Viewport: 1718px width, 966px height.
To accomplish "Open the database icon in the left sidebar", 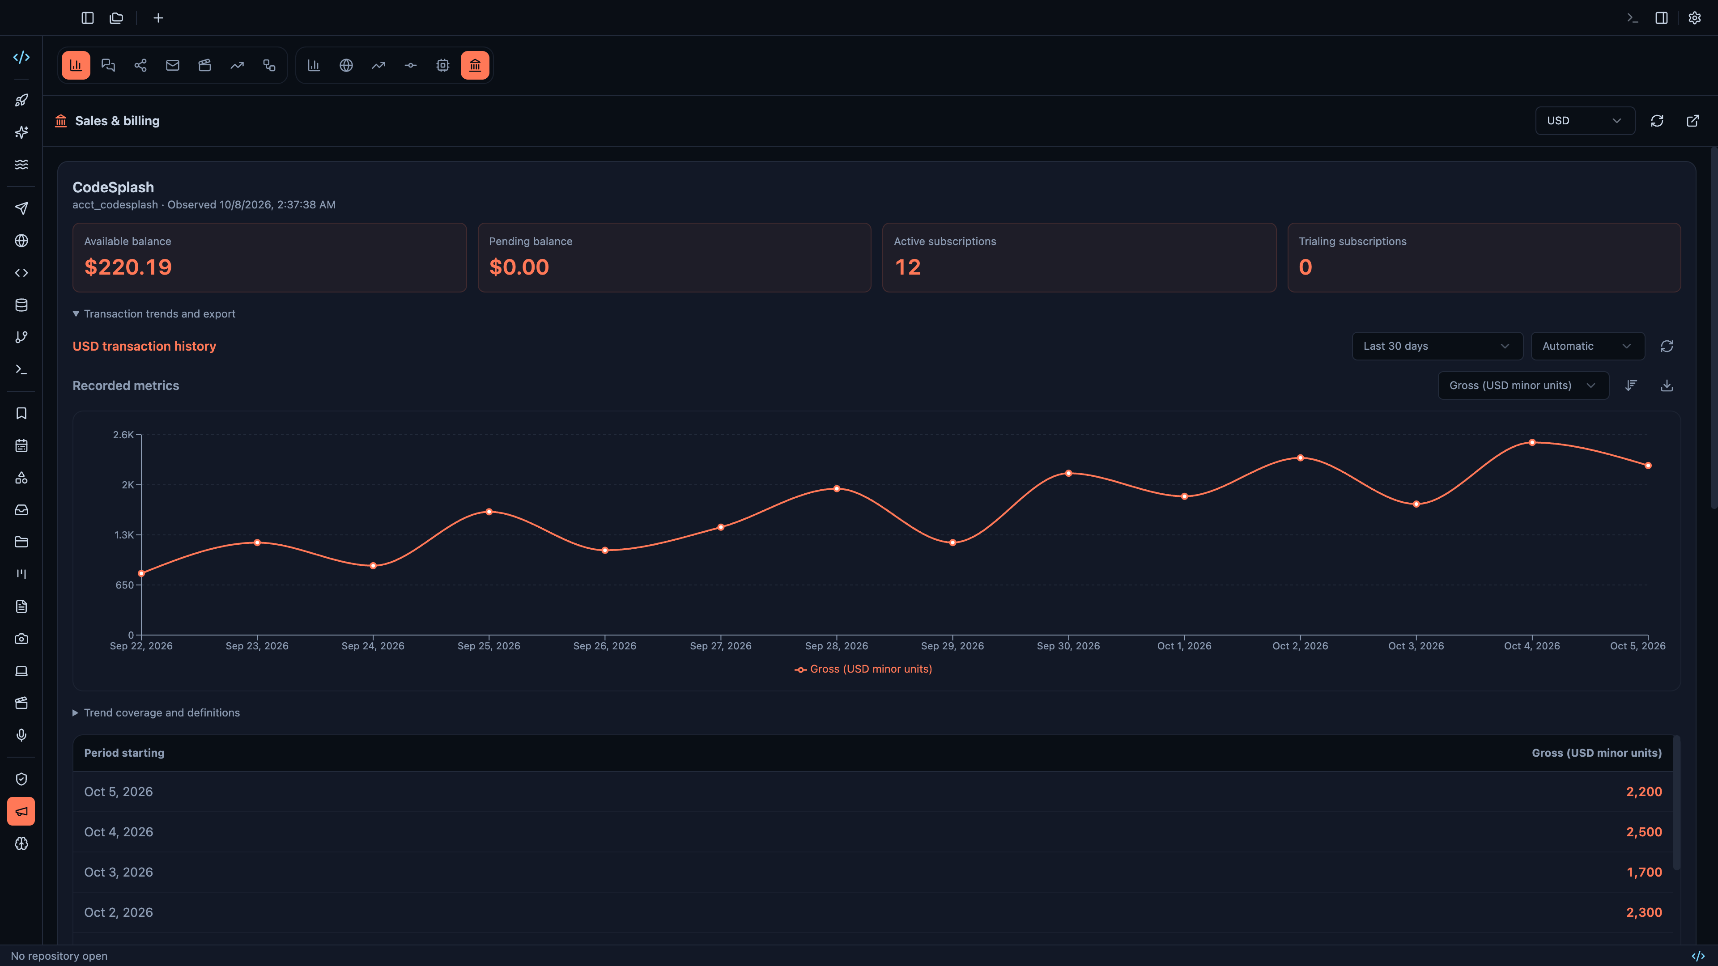I will [21, 305].
